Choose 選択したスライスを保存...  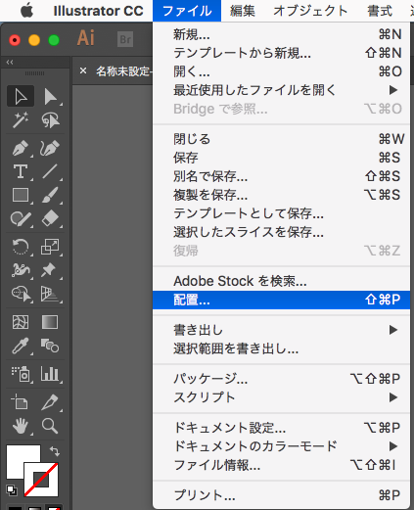point(281,232)
